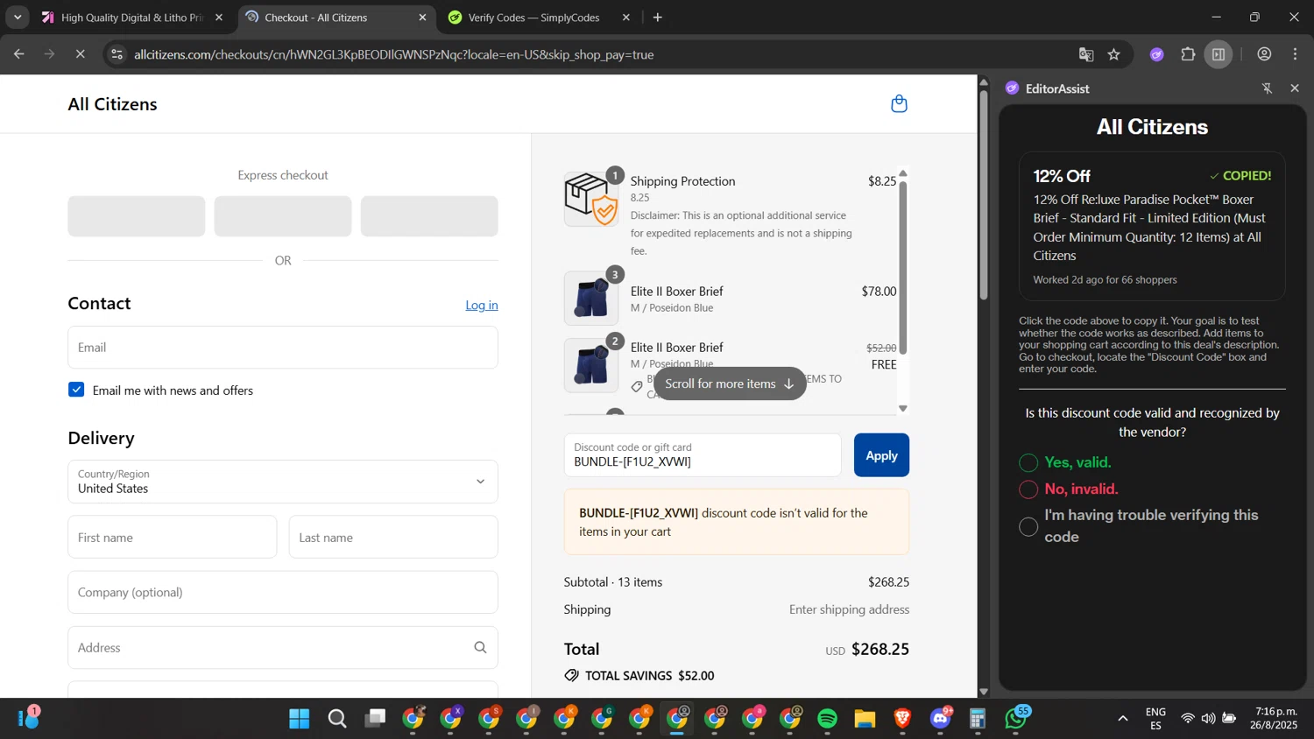Click the Apply discount button
The image size is (1314, 739).
(881, 455)
